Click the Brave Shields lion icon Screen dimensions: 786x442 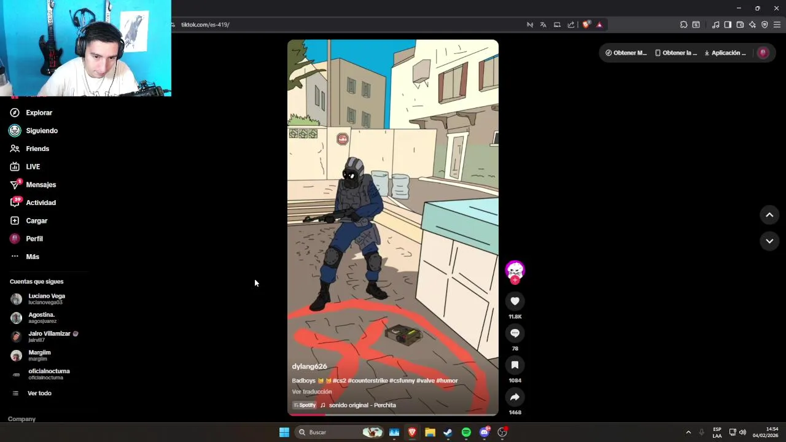coord(586,25)
